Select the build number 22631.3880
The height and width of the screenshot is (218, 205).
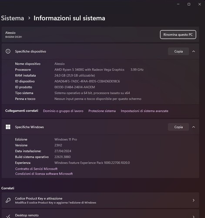point(62,157)
